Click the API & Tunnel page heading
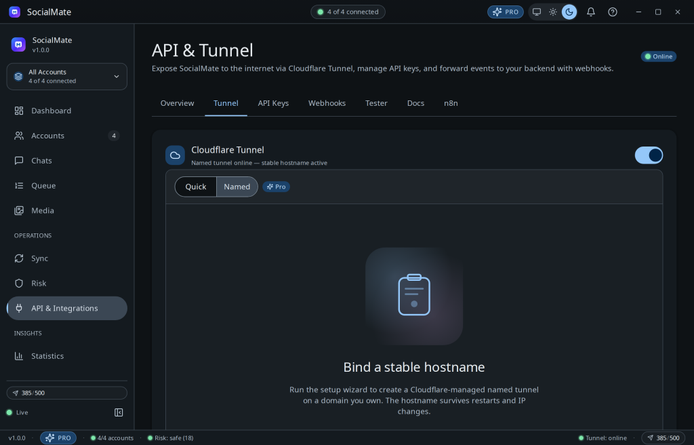This screenshot has height=445, width=694. click(x=202, y=50)
